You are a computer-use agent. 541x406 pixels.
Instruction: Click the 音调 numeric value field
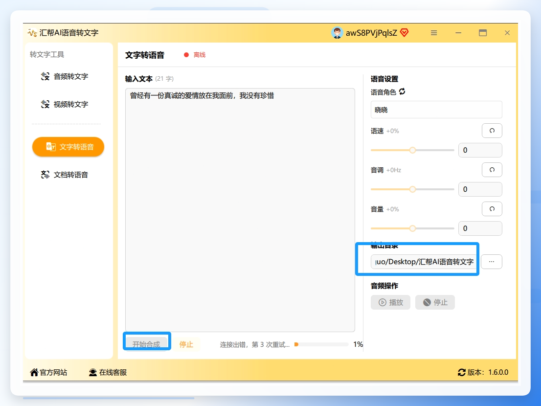point(480,189)
